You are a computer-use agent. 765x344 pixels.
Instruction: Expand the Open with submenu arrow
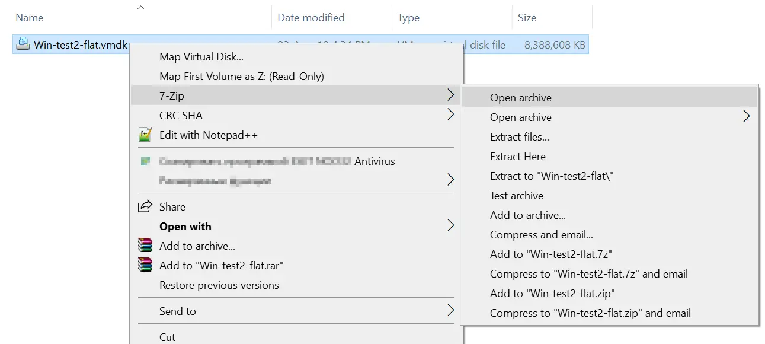(x=451, y=226)
